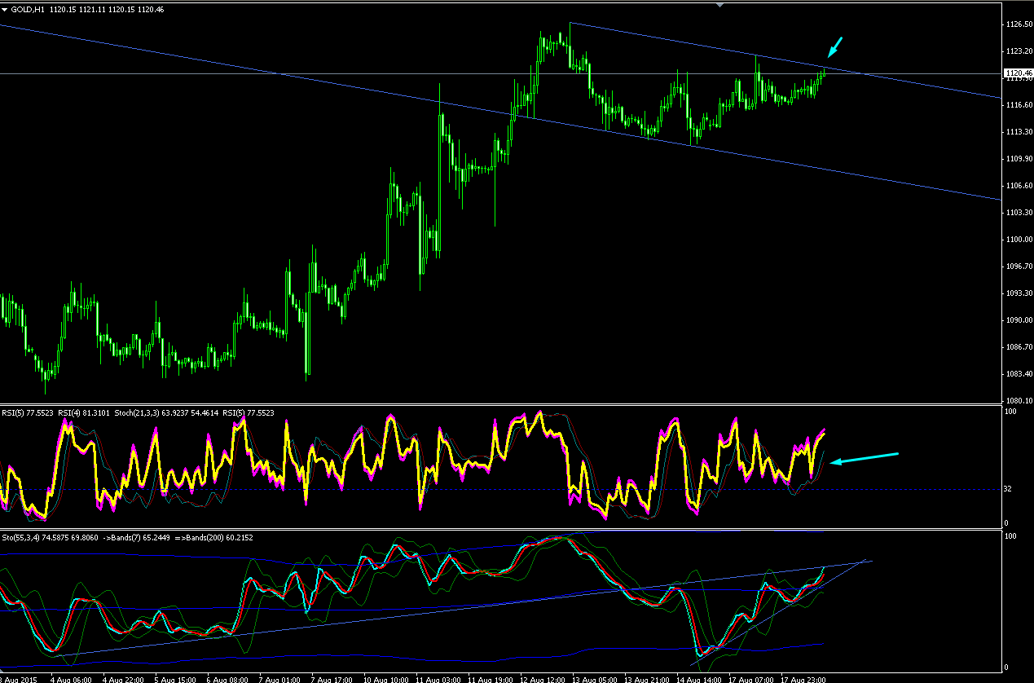This screenshot has width=1034, height=683.
Task: Click the current price label 1120.46
Action: [x=1019, y=73]
